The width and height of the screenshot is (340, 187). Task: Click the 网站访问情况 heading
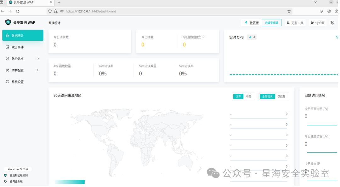[x=315, y=96]
